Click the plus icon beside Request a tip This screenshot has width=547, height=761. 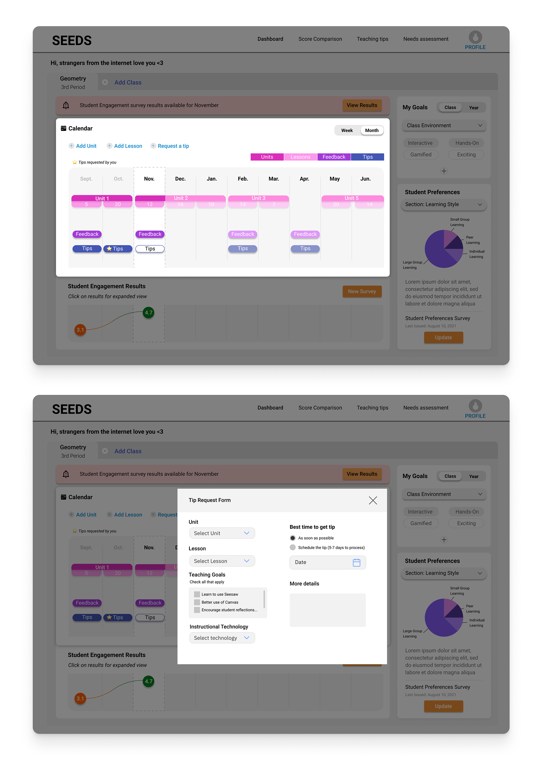tap(153, 146)
